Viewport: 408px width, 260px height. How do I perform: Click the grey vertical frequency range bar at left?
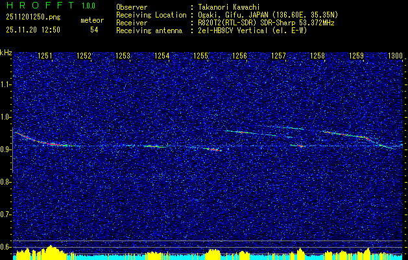[12, 150]
